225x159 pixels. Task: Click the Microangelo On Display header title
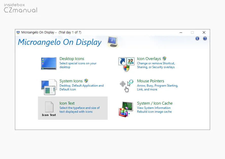(x=60, y=42)
